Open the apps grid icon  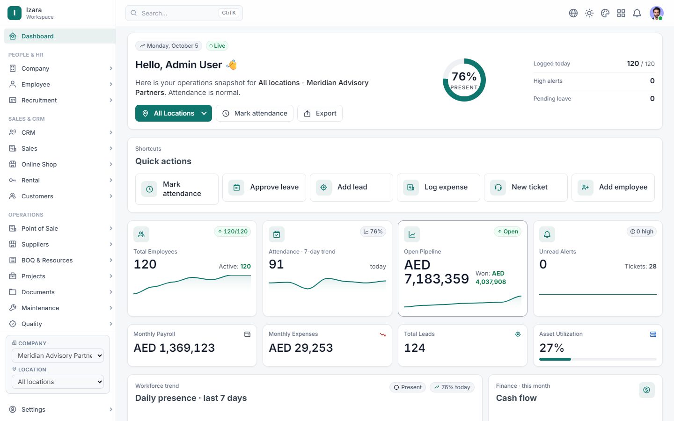[x=621, y=13]
